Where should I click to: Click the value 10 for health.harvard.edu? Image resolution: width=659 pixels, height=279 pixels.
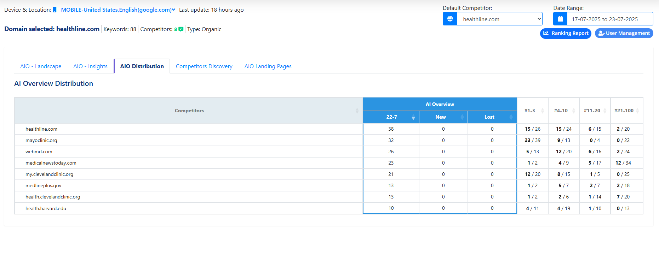391,208
